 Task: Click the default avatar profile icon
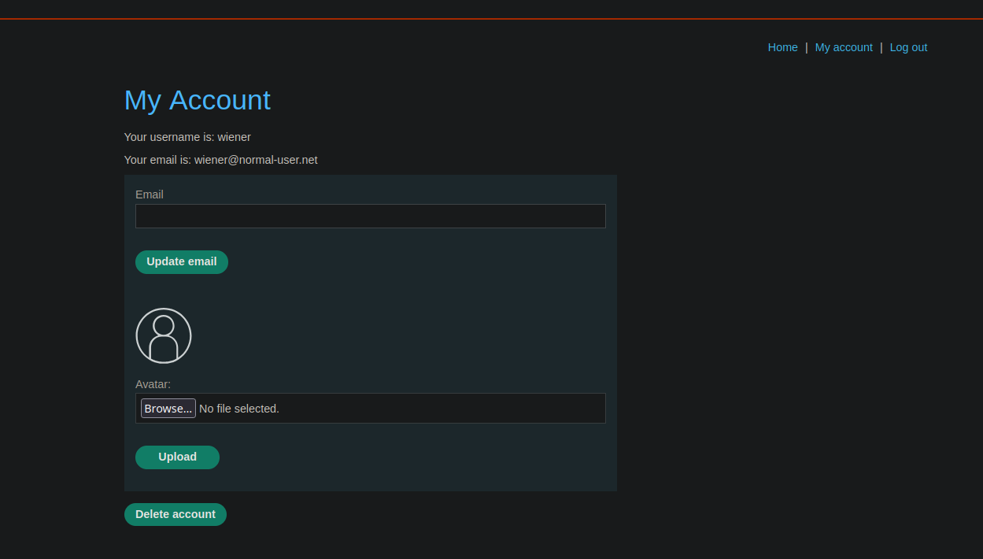(164, 335)
